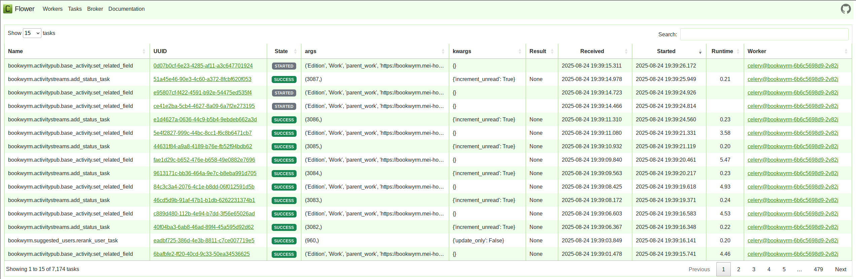Open task UUID 51a45e46-90e3-4c60-a372-8fcbf620f053
Screen dimensions: 856x279
[202, 79]
